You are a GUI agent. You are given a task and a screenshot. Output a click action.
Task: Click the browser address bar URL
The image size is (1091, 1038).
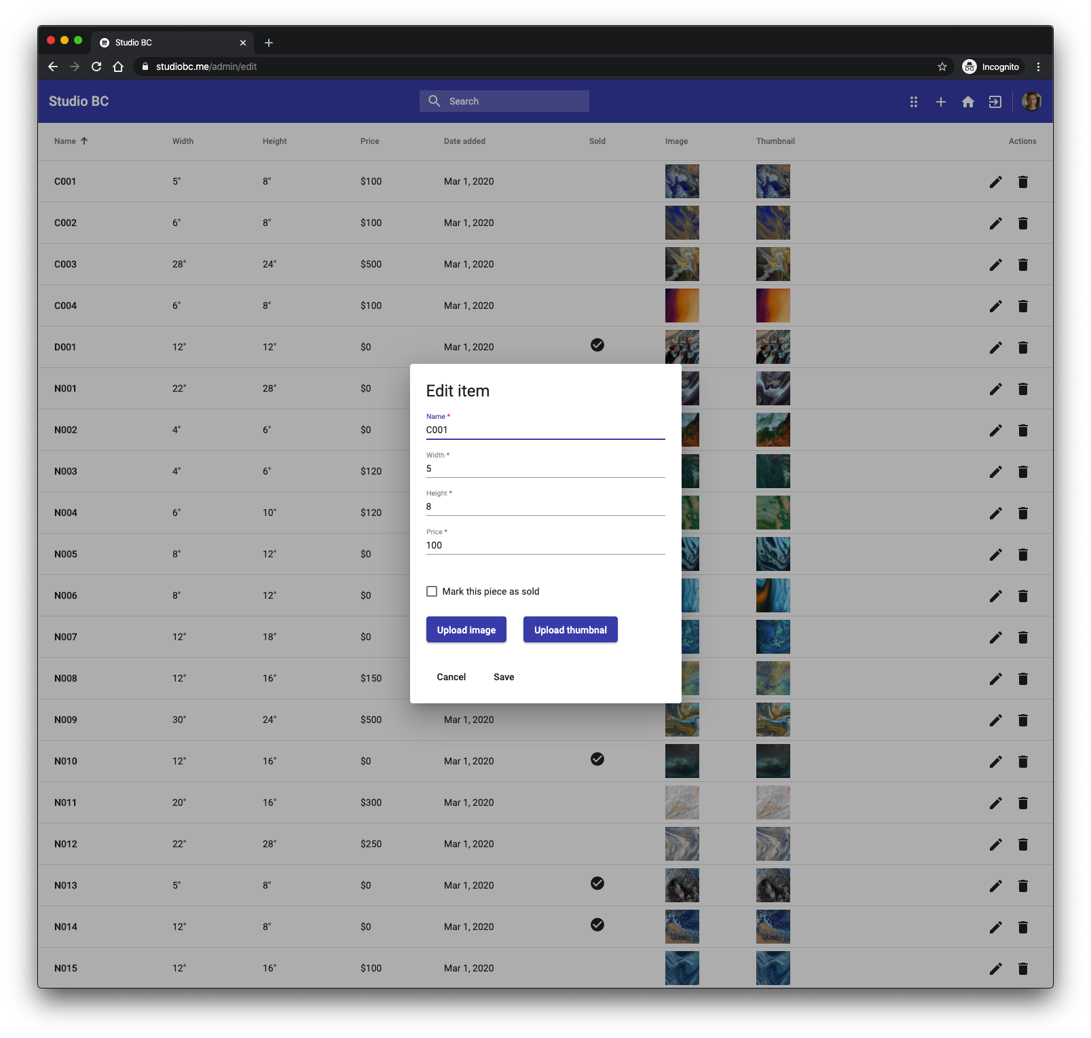coord(206,67)
